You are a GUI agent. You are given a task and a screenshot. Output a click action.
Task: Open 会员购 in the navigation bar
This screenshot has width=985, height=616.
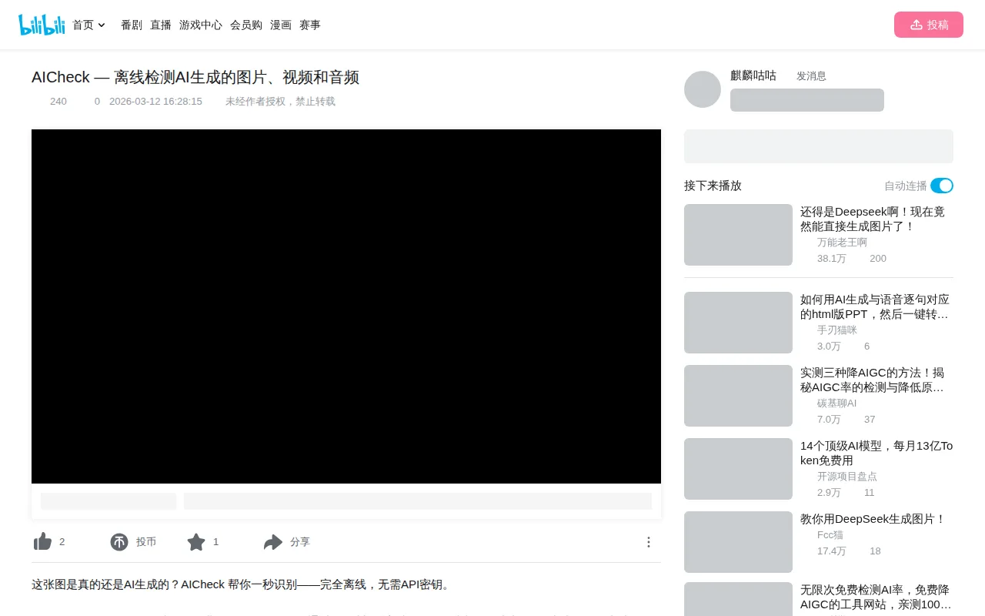(246, 25)
